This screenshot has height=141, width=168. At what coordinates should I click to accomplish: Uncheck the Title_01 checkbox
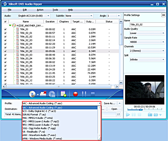pos(5,29)
